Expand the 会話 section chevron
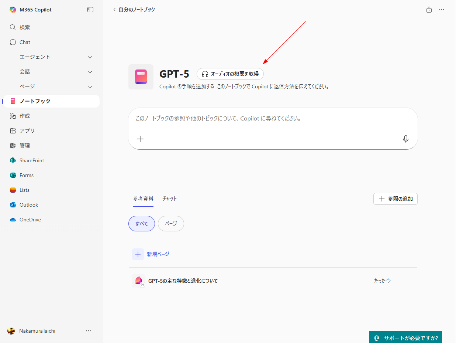456x343 pixels. pyautogui.click(x=90, y=72)
